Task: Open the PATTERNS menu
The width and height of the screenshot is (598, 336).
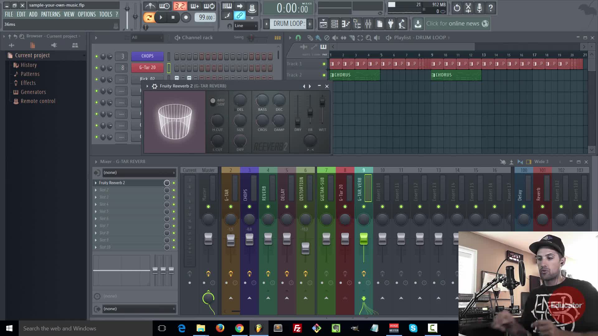Action: [50, 14]
